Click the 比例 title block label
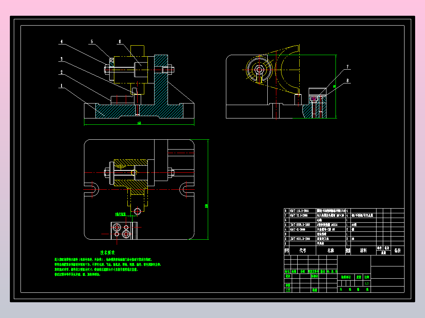The width and height of the screenshot is (425, 318). tap(367, 277)
